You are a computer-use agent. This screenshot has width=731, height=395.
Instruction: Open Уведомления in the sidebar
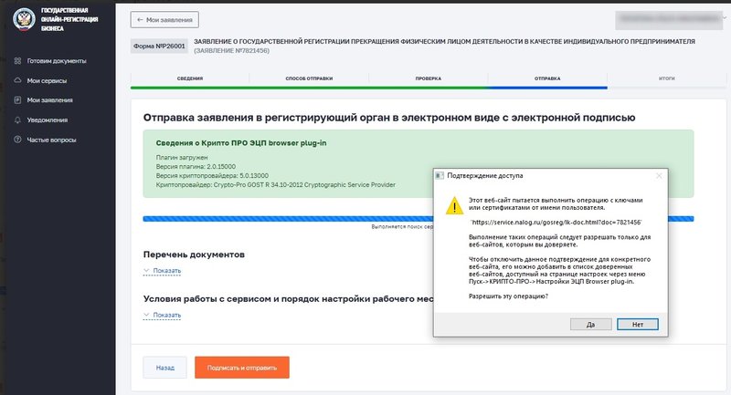coord(48,120)
